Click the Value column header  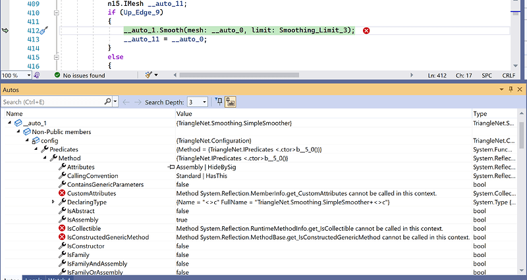point(184,114)
